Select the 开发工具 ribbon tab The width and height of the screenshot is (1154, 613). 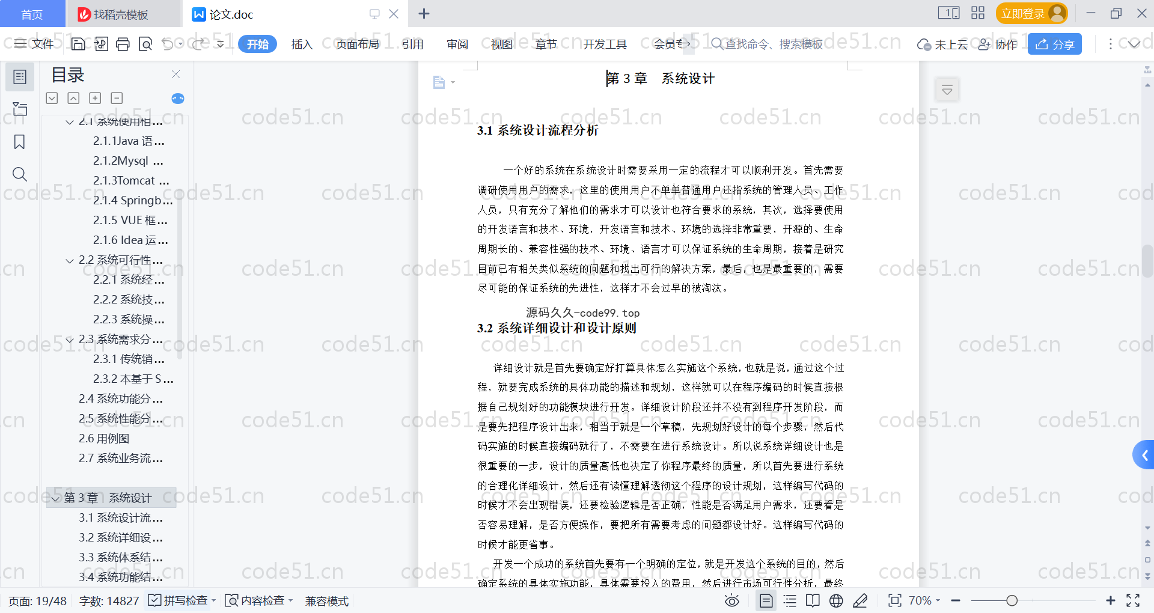605,44
